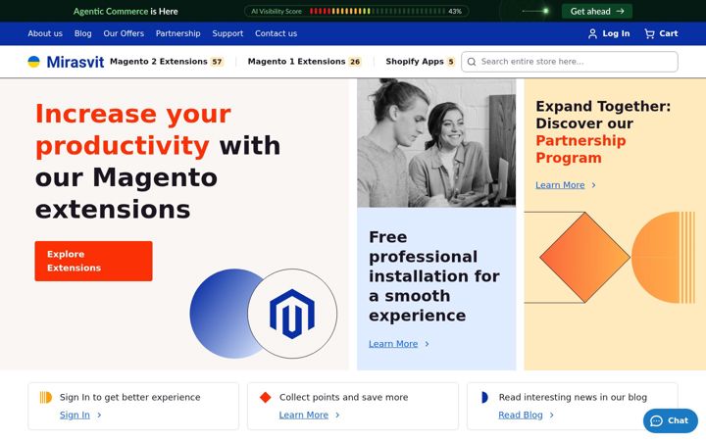706x441 pixels.
Task: Click the Explore Extensions button
Action: (x=94, y=262)
